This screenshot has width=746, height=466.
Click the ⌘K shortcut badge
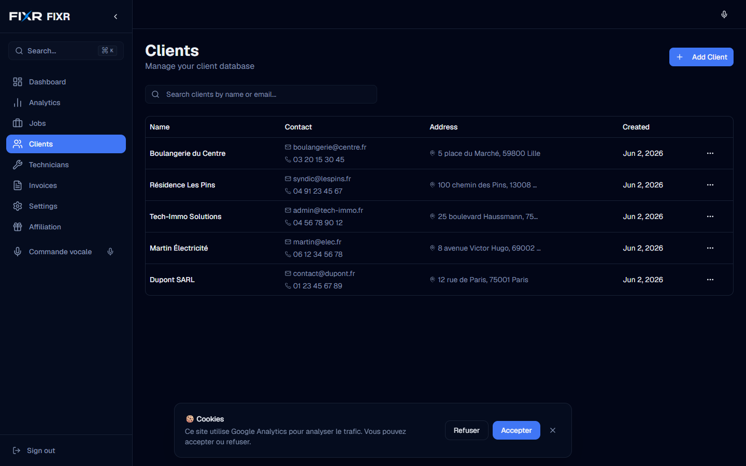coord(108,51)
